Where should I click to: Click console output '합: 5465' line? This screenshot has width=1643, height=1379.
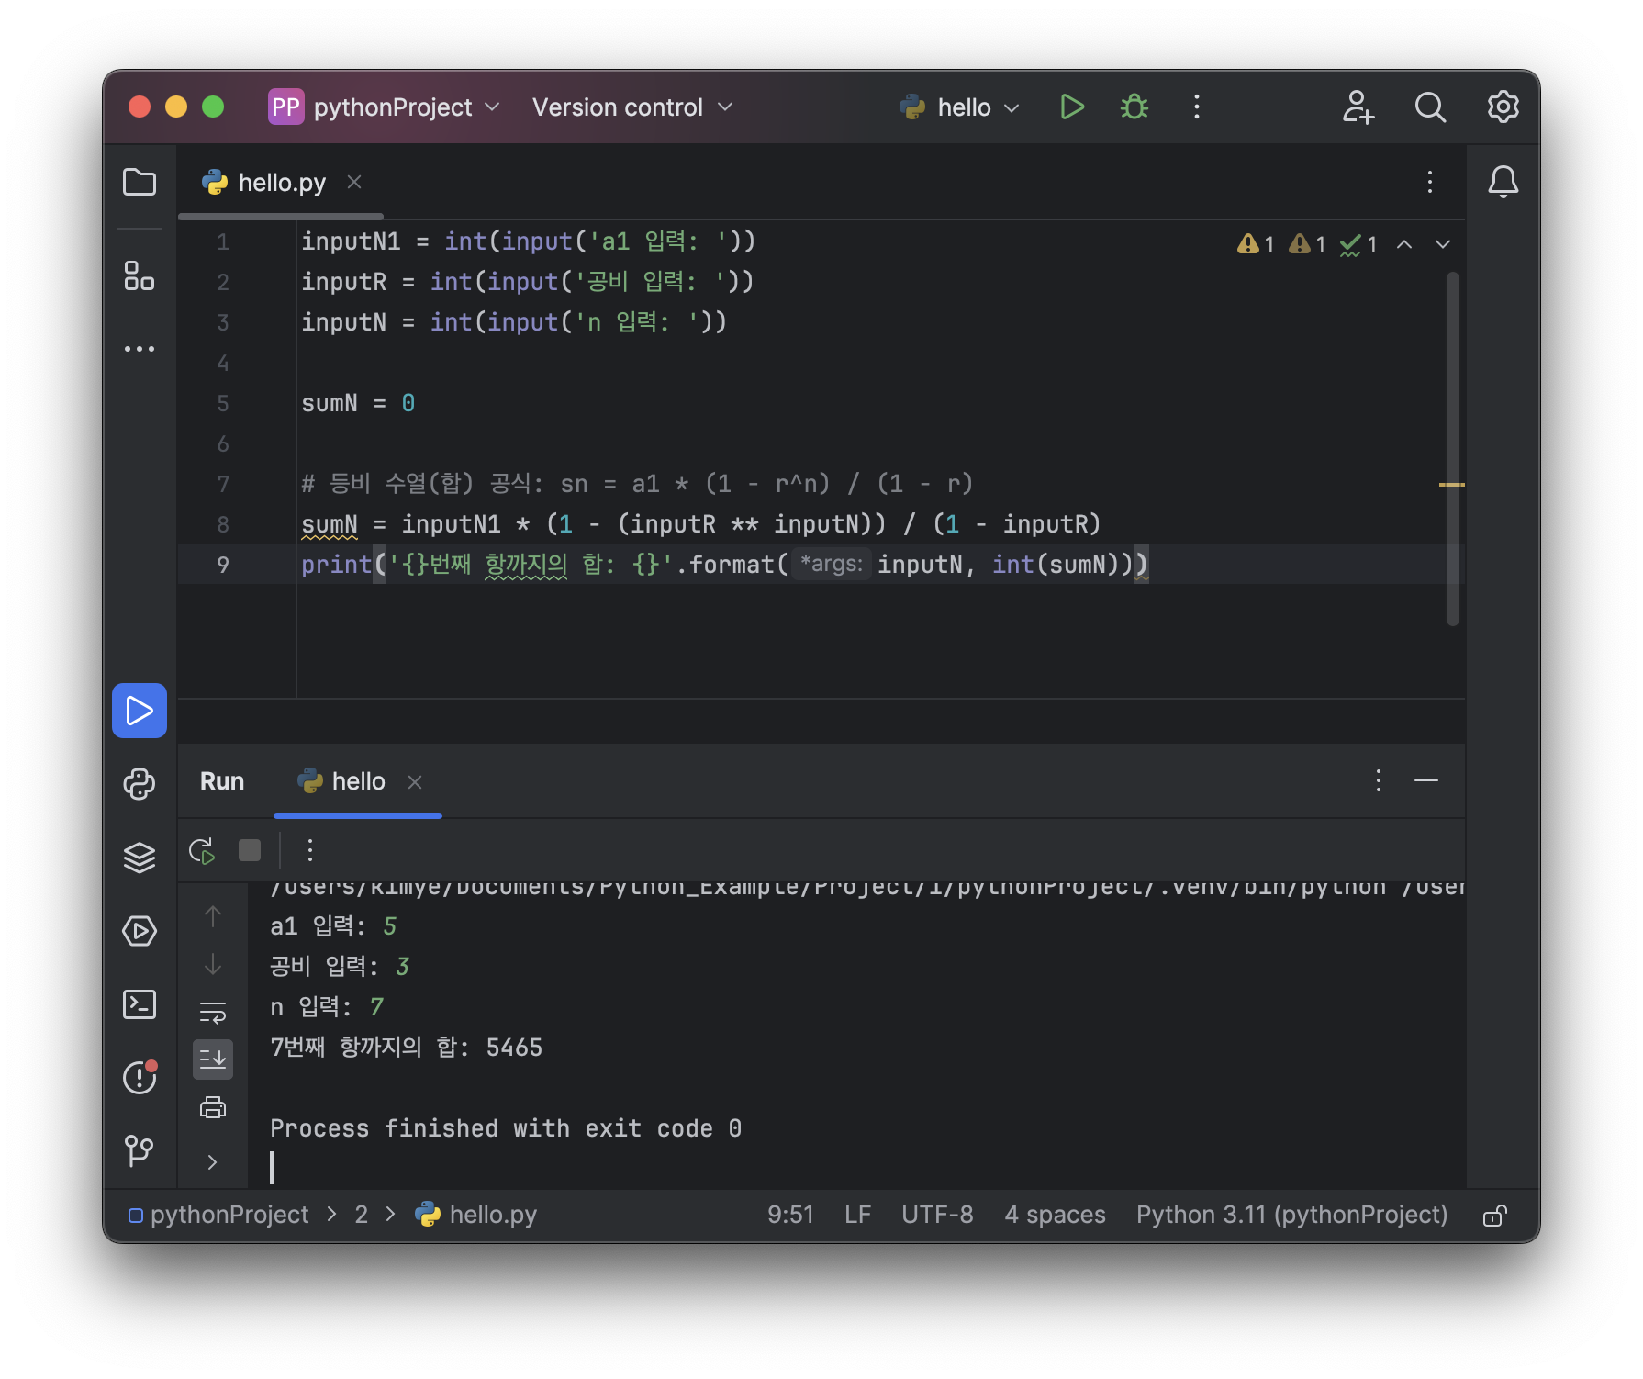[x=406, y=1048]
